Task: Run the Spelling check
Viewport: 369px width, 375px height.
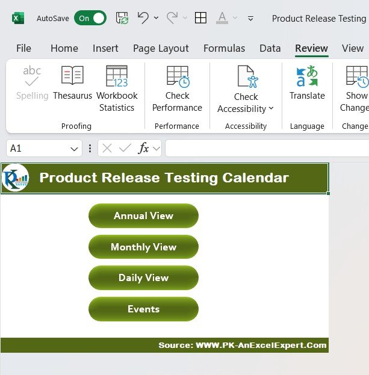Action: [x=33, y=82]
